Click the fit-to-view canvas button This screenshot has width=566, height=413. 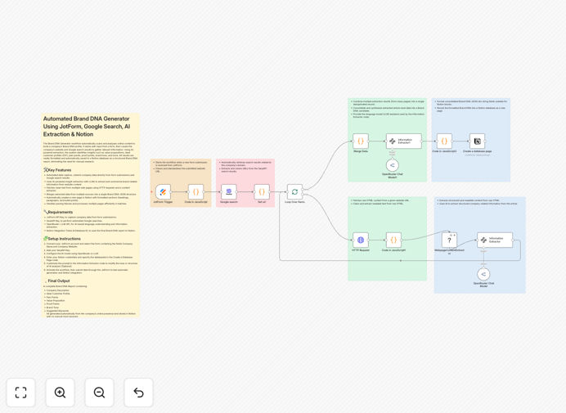(x=21, y=393)
